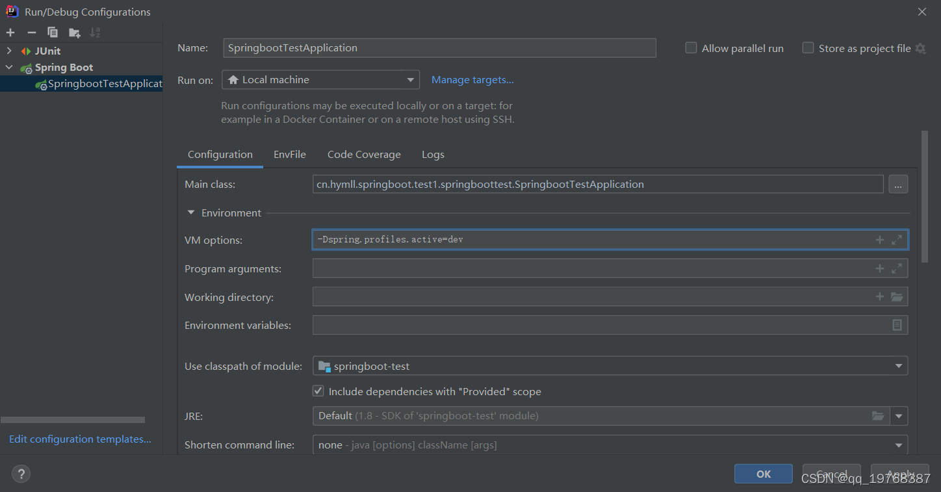Click the Manage targets link
The image size is (941, 492).
[x=472, y=80]
